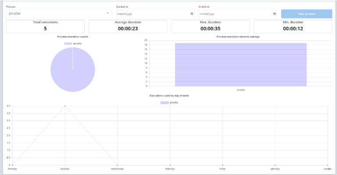Click the prueba pie chart slice
The image size is (337, 175).
point(73,70)
